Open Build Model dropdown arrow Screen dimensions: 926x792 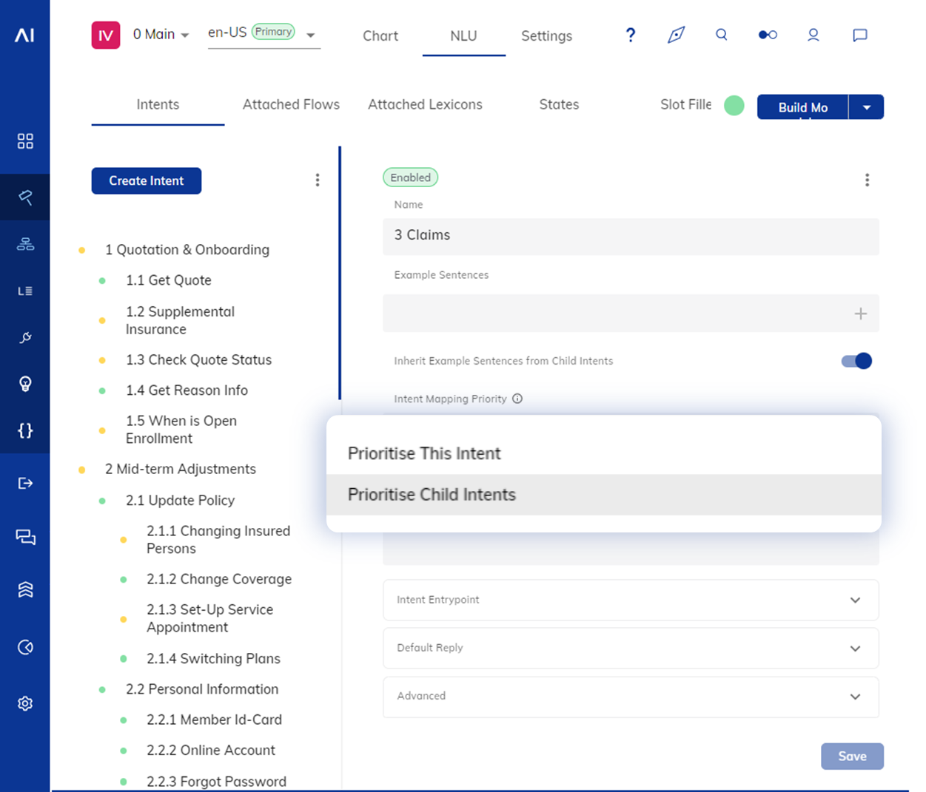[x=867, y=107]
